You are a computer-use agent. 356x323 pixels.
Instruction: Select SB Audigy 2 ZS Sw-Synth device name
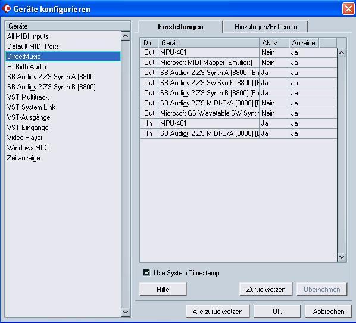208,83
